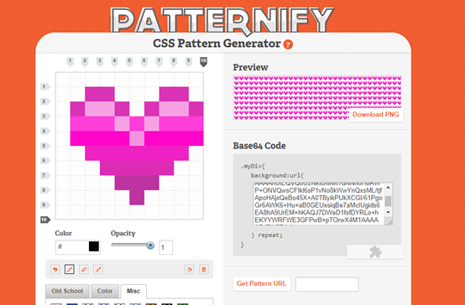Select the eraser tool
The height and width of the screenshot is (305, 465).
pos(84,270)
